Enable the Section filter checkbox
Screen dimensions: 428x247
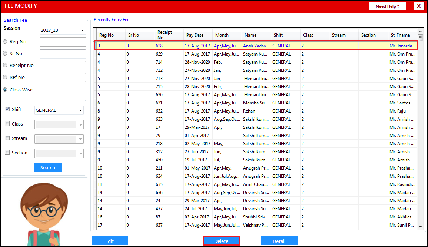(7, 153)
